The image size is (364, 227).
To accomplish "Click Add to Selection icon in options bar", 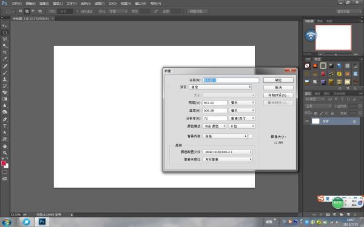I will tap(27, 11).
